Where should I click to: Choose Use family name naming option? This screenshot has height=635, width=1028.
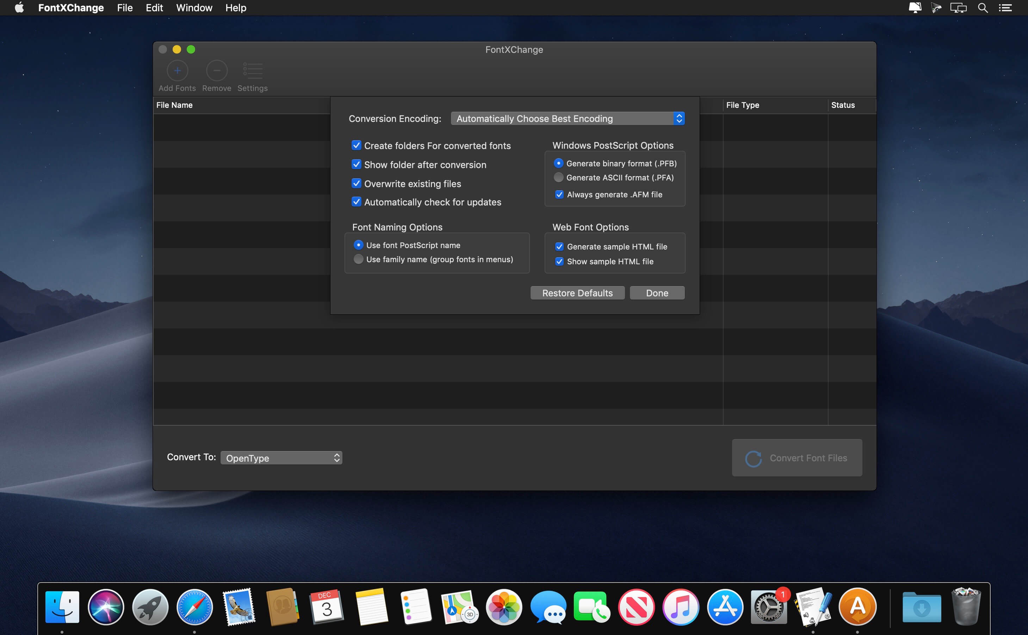click(358, 259)
